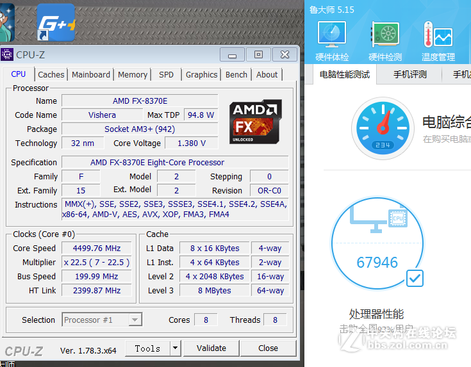Switch to the Mainboard tab
Viewport: 471px width, 367px height.
pos(91,74)
